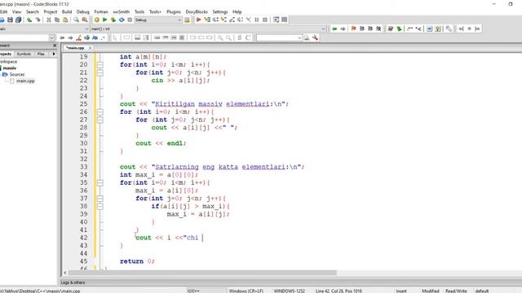Click the Show select target dialog icon
The image size is (522, 293).
pyautogui.click(x=187, y=20)
